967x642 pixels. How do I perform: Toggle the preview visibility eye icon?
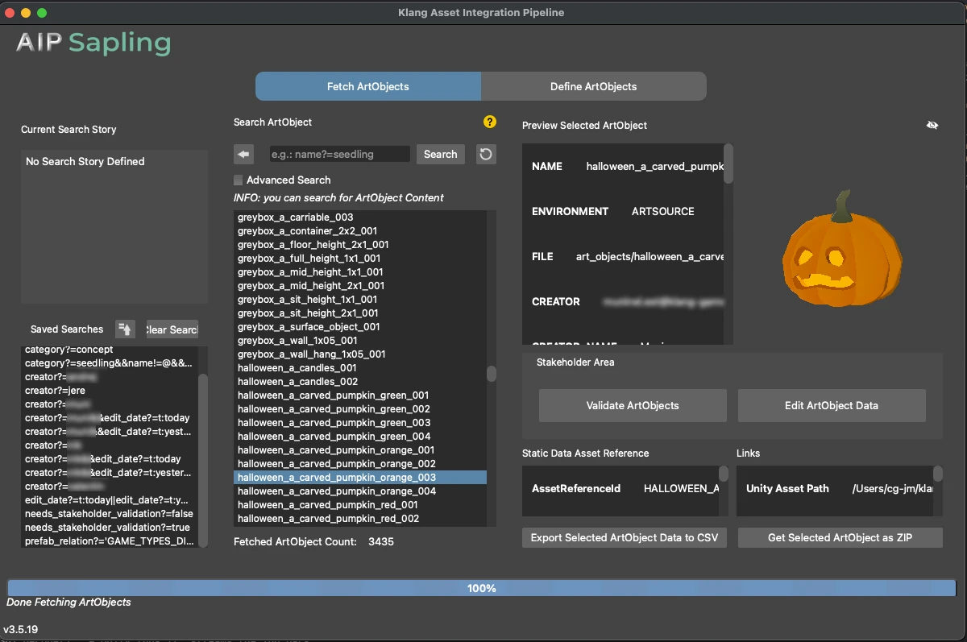point(932,126)
